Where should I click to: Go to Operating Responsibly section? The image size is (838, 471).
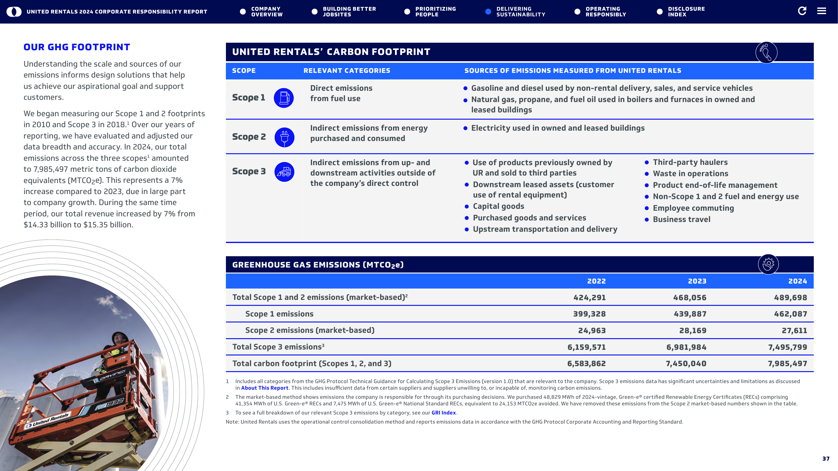606,12
